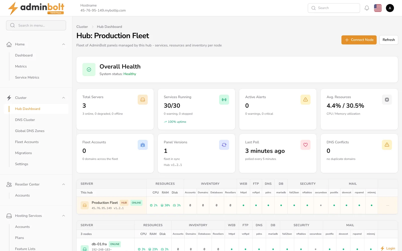Collapse the Cluster menu section
The height and width of the screenshot is (251, 402).
64,98
